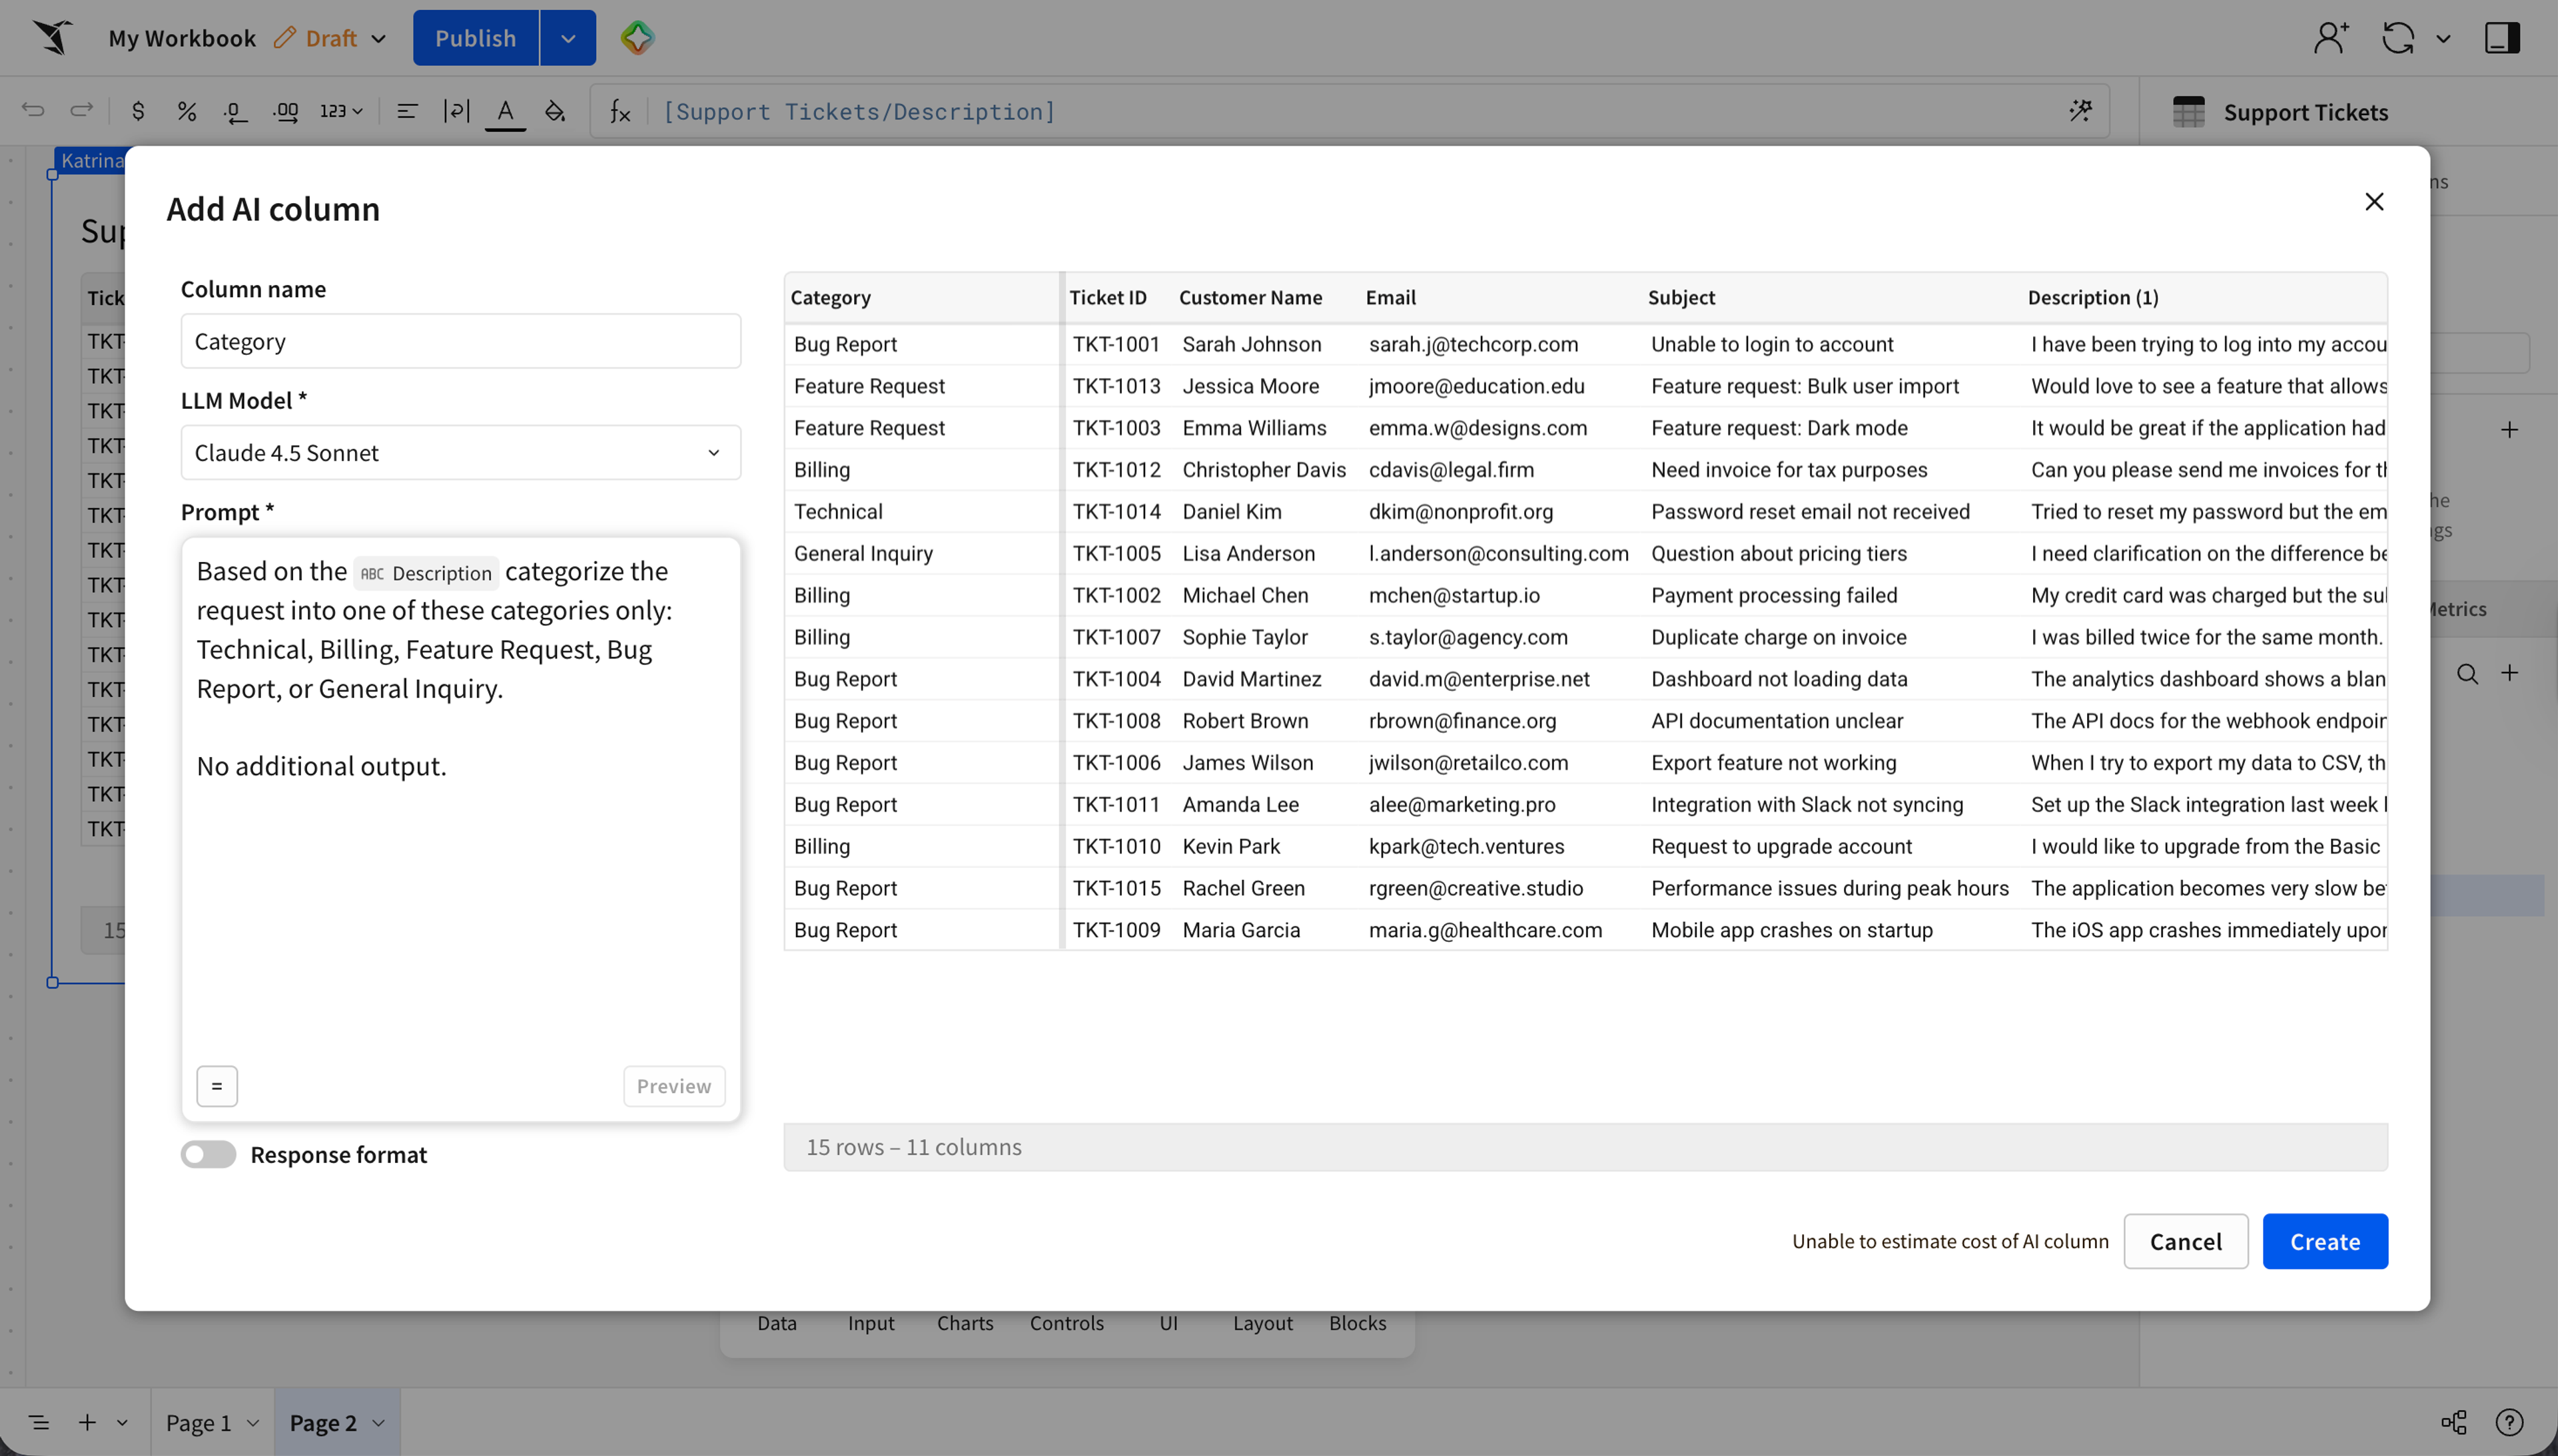Select the Controls tab in element bar
Viewport: 2558px width, 1456px height.
[x=1066, y=1322]
